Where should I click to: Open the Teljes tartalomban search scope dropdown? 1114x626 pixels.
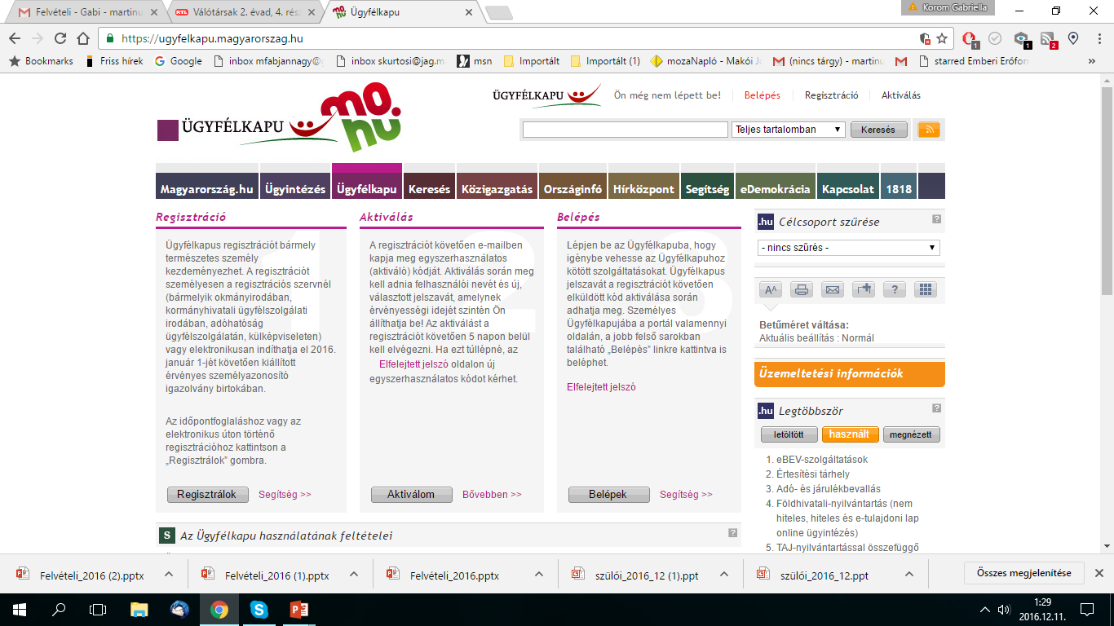point(789,130)
